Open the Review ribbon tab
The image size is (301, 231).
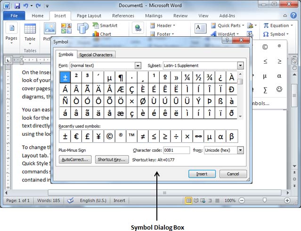(180, 16)
